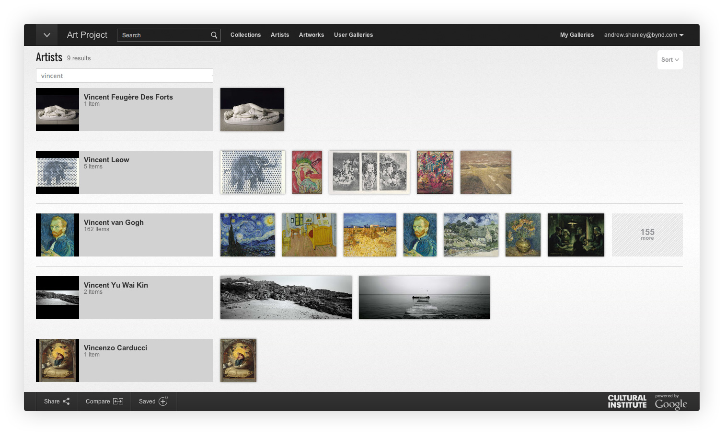Open Vincent Leow's elephant artwork
This screenshot has height=435, width=726.
(x=253, y=172)
